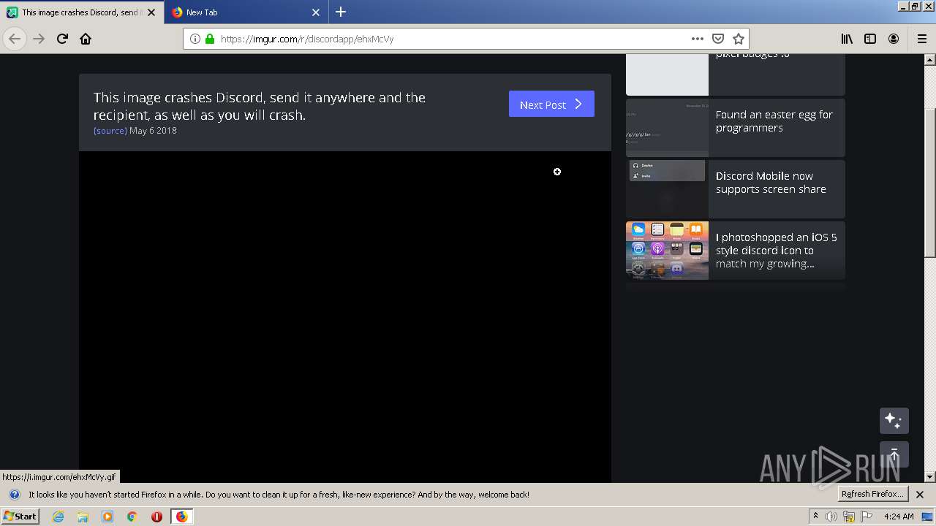This screenshot has width=936, height=526.
Task: Bookmark this page with the star icon
Action: [739, 39]
